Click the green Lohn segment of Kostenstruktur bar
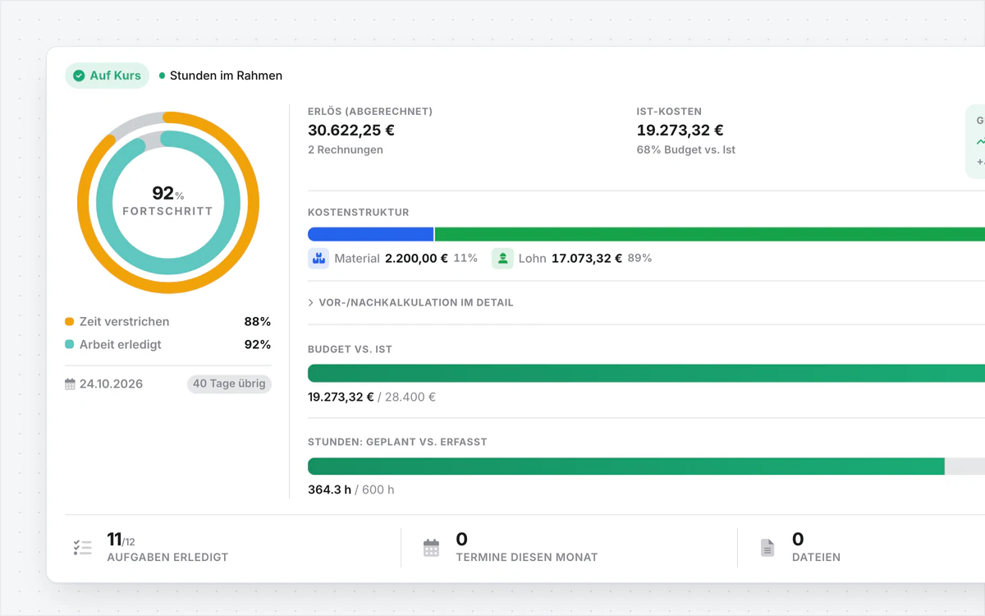Image resolution: width=985 pixels, height=616 pixels. (x=710, y=234)
